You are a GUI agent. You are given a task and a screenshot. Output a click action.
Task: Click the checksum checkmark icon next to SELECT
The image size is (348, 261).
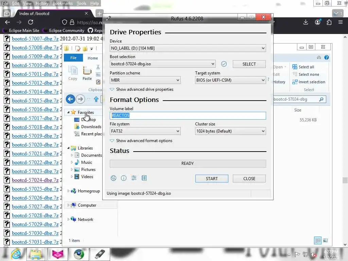click(x=224, y=64)
